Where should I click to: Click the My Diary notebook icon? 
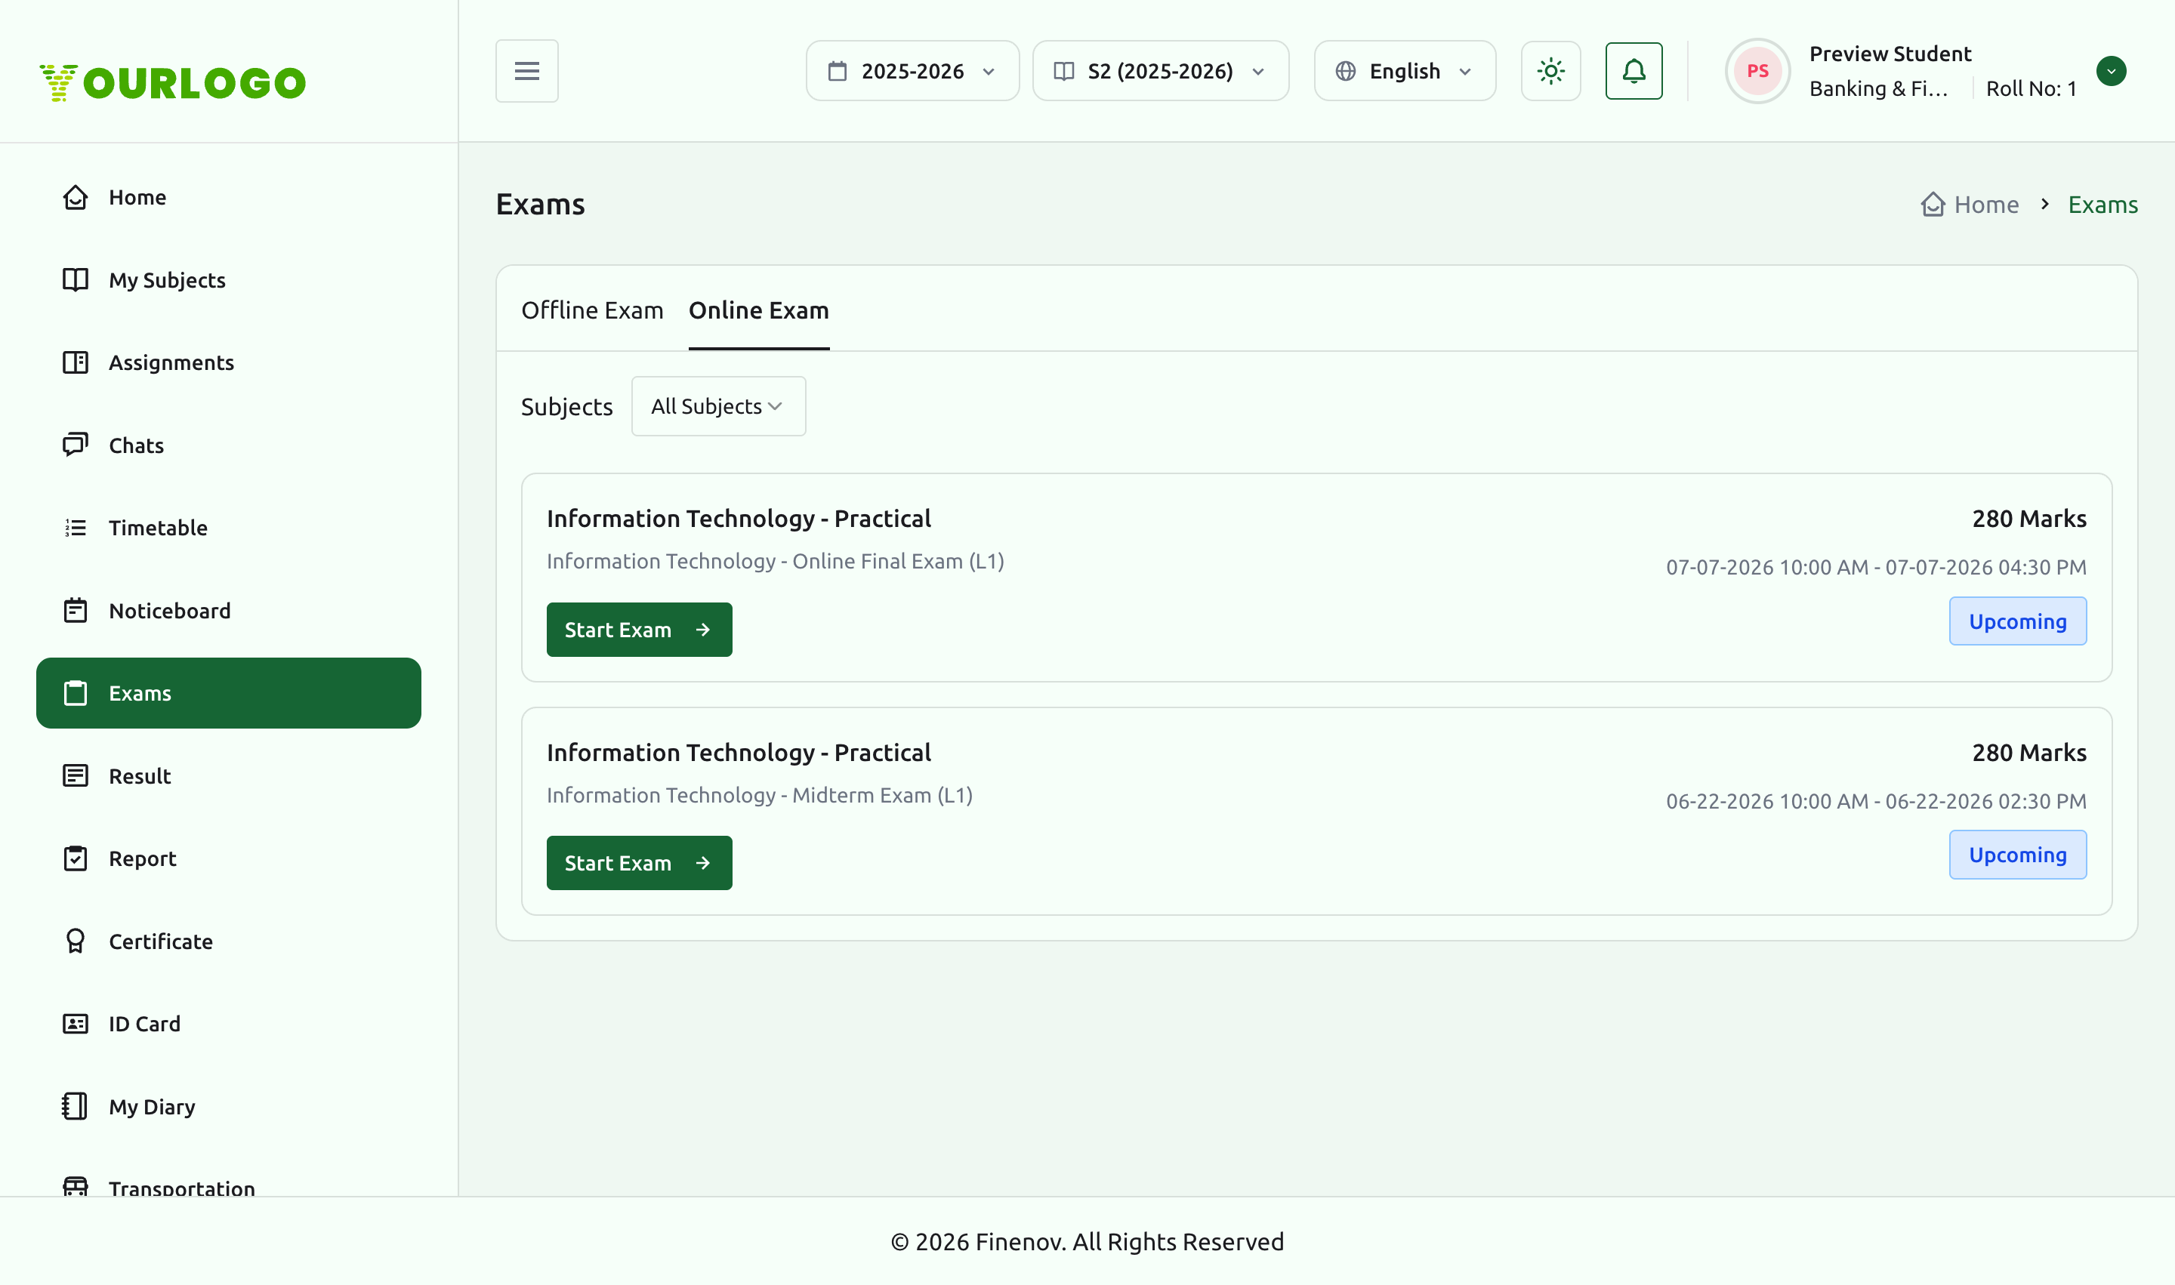[x=76, y=1107]
